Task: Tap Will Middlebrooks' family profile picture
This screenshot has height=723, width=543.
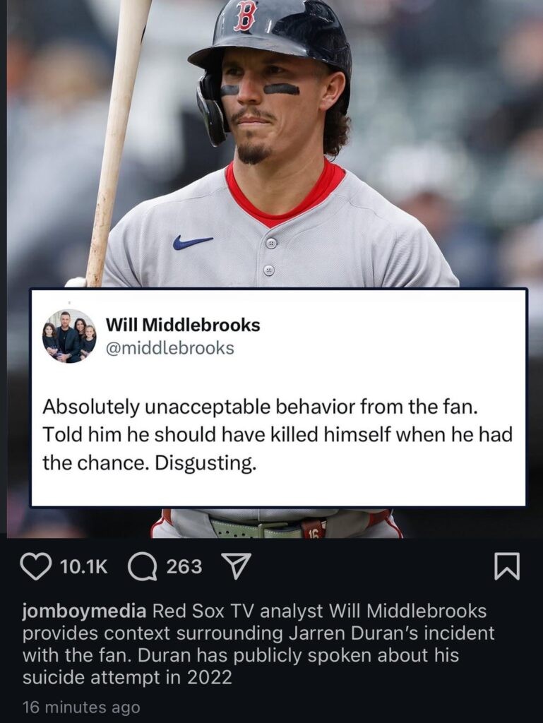Action: click(x=69, y=337)
